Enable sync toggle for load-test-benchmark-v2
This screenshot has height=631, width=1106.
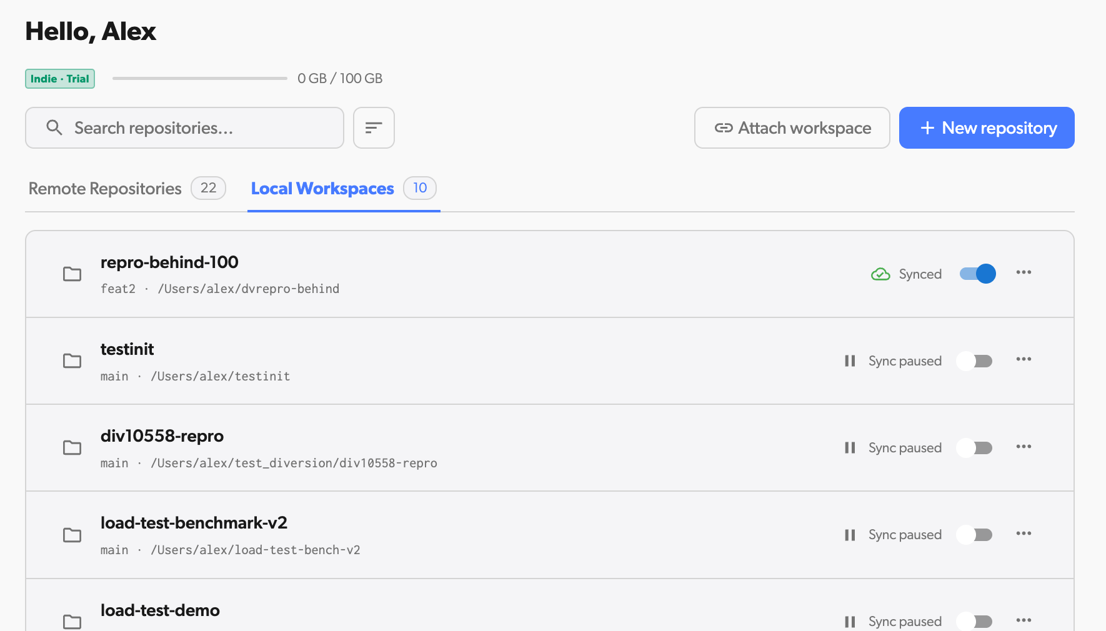pyautogui.click(x=975, y=535)
